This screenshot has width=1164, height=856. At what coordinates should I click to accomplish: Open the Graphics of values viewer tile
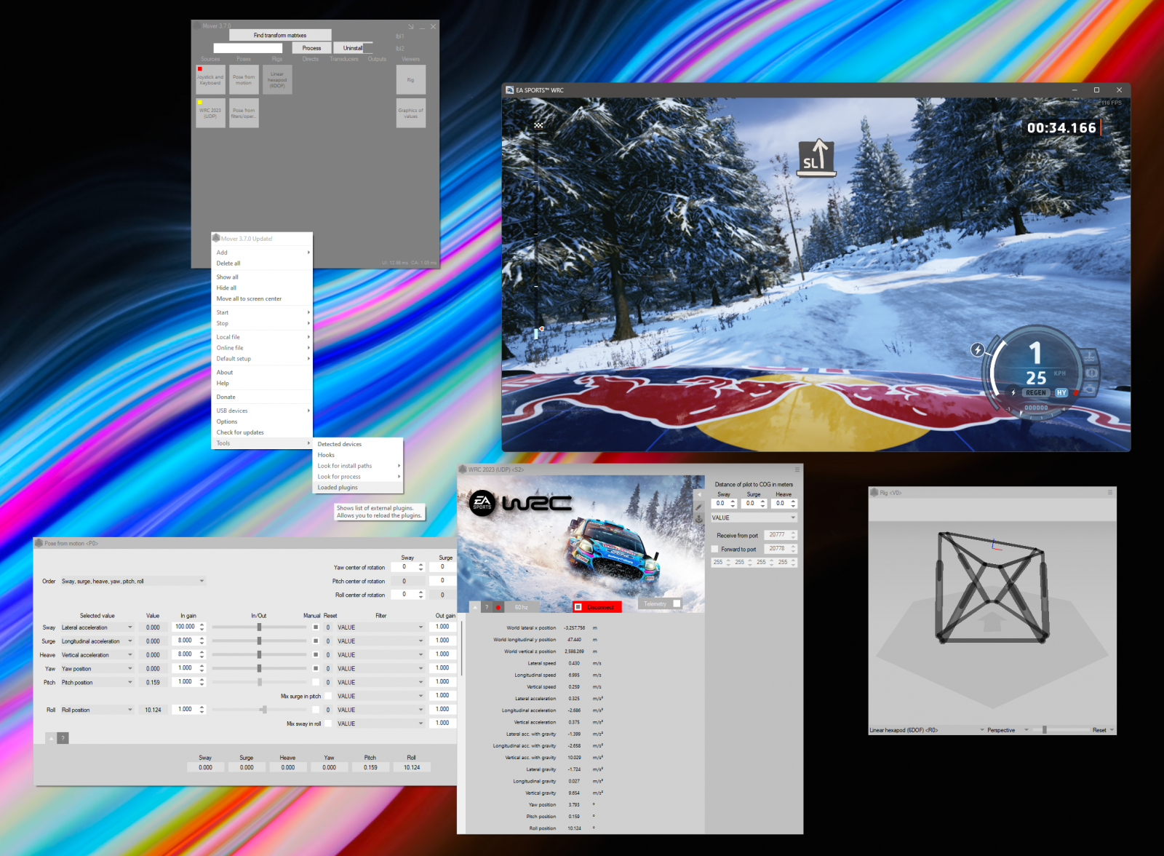coord(411,113)
